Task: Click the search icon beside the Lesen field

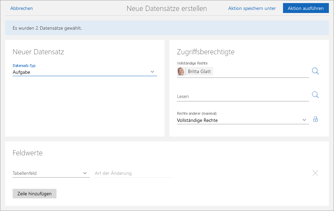Action: pyautogui.click(x=315, y=95)
